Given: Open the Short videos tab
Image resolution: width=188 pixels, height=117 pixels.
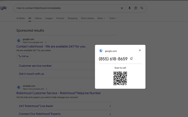Looking at the screenshot, I should [x=87, y=18].
